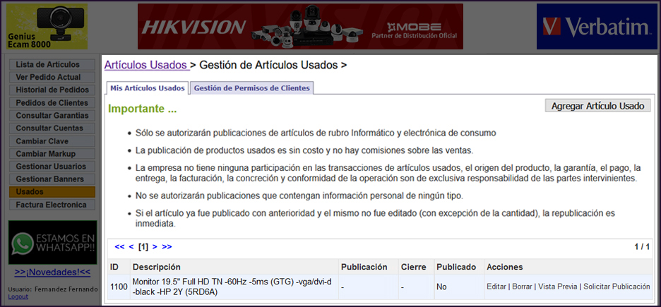The image size is (661, 307).
Task: Click the Logout link
Action: (x=18, y=296)
